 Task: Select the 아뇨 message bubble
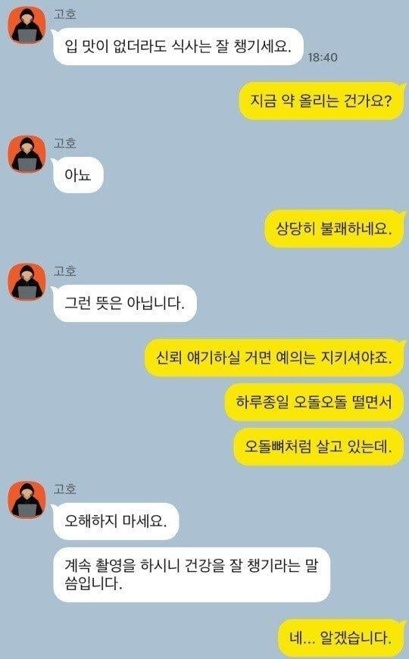78,175
